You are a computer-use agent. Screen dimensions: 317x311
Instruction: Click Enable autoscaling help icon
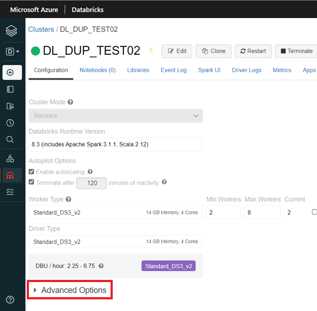[x=90, y=171]
